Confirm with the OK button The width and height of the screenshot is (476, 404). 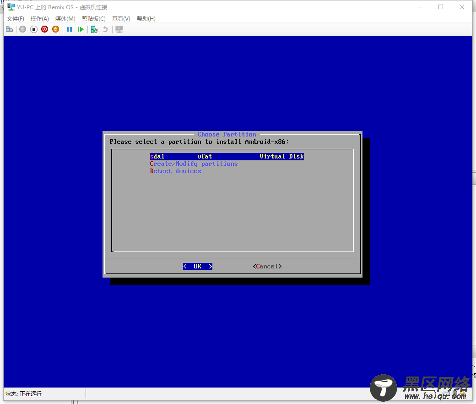coord(198,267)
